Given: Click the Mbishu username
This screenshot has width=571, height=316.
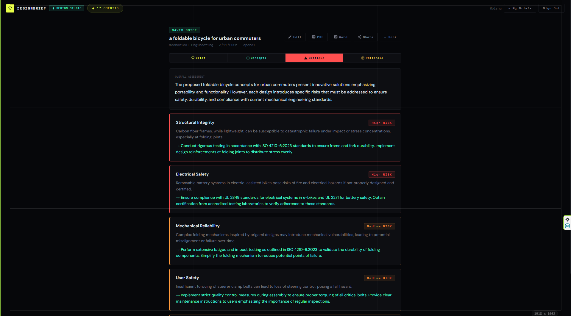Looking at the screenshot, I should click(x=495, y=8).
